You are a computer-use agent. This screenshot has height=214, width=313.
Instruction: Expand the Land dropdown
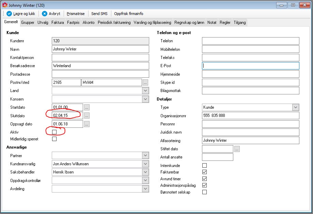click(x=145, y=91)
